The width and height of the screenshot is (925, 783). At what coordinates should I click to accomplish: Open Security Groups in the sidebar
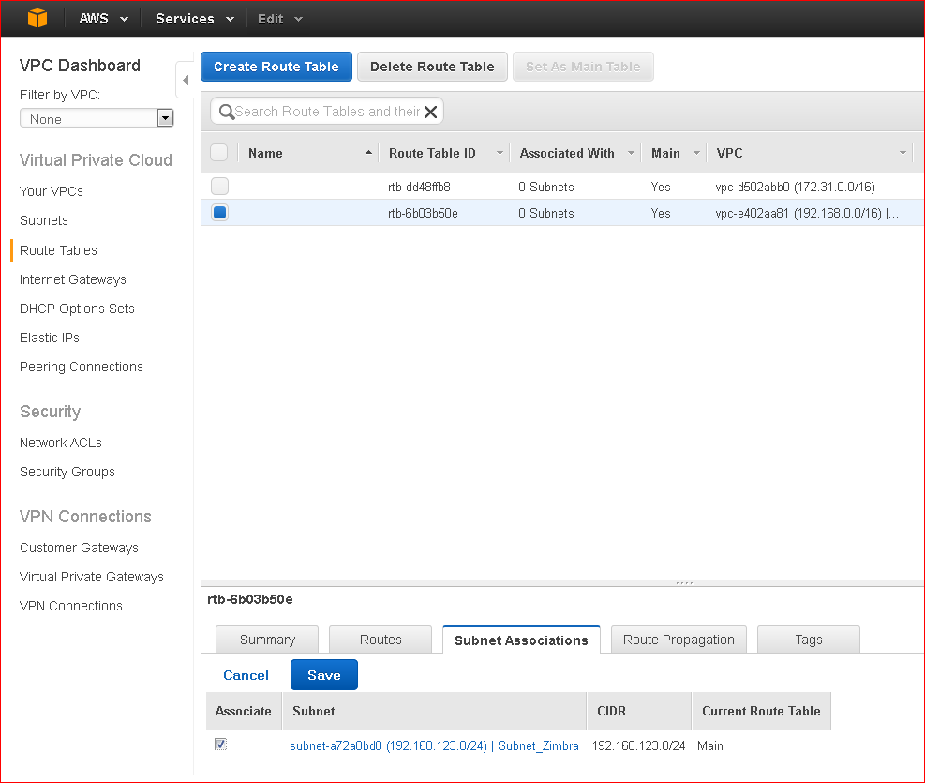coord(67,472)
